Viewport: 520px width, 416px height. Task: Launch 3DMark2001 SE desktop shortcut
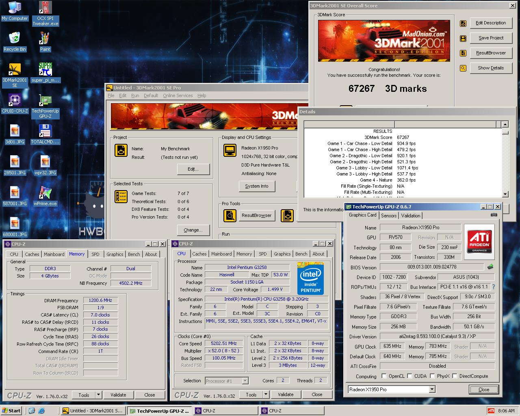click(15, 75)
